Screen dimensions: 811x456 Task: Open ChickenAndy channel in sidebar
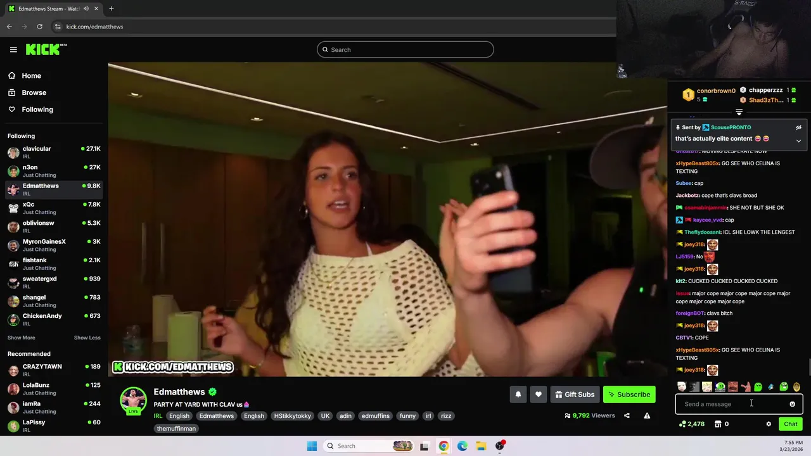point(54,319)
